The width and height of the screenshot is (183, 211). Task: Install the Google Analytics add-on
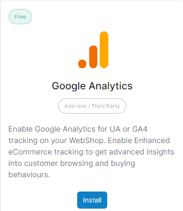click(92, 200)
